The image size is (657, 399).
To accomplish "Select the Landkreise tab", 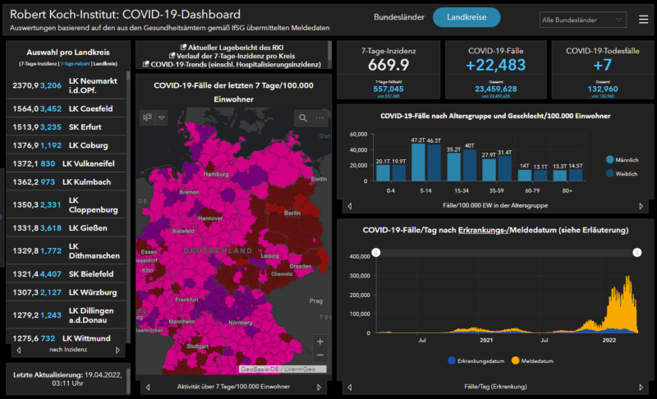I will coord(466,17).
